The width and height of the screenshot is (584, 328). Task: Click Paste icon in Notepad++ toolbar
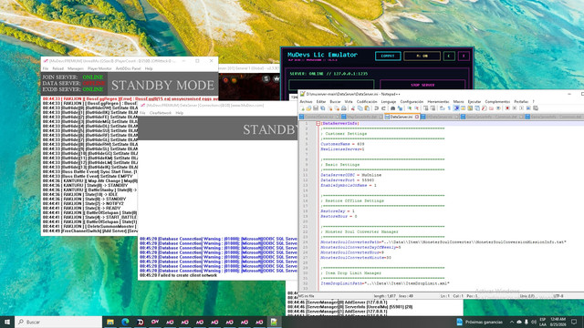point(367,108)
